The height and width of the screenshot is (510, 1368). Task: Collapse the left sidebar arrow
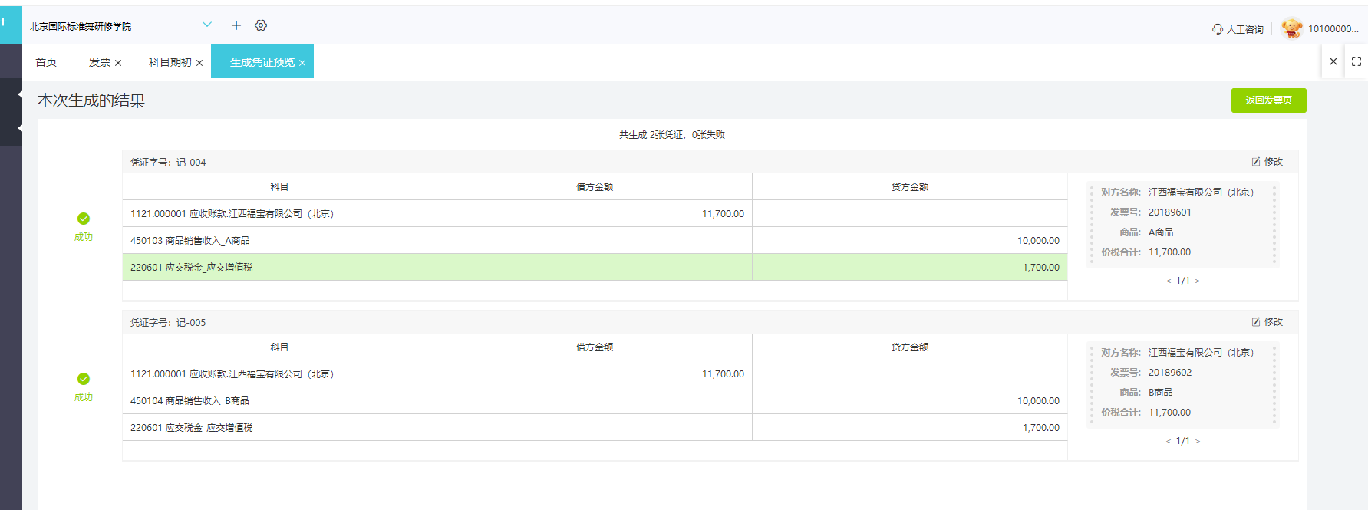point(19,95)
